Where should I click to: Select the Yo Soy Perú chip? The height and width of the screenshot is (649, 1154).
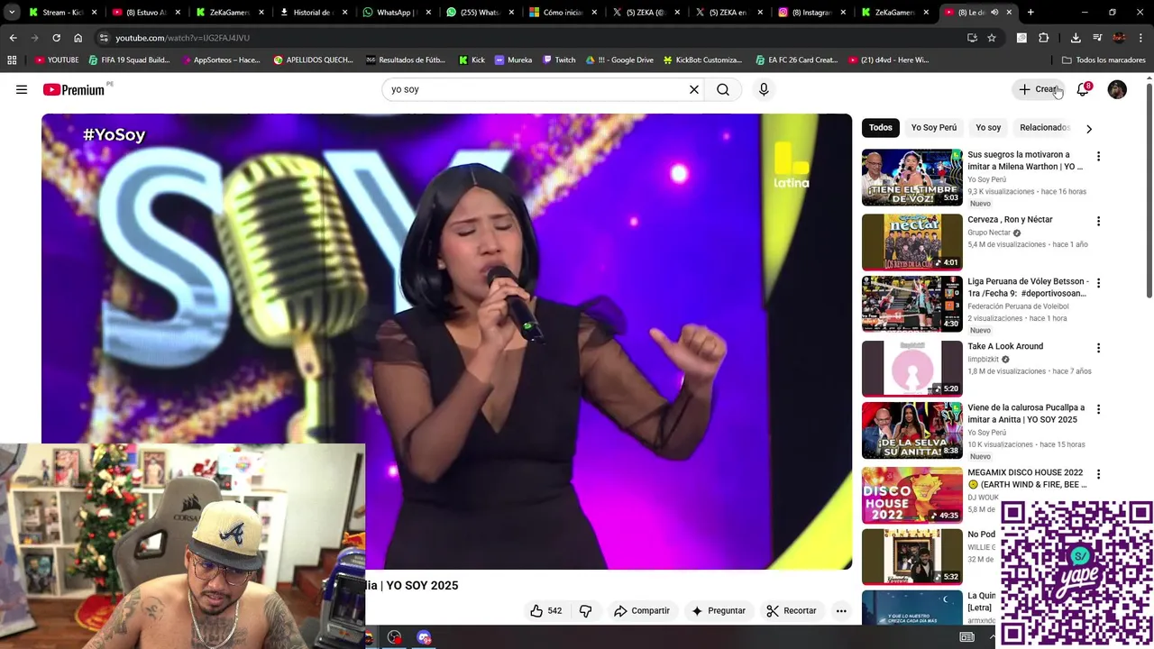(x=933, y=127)
